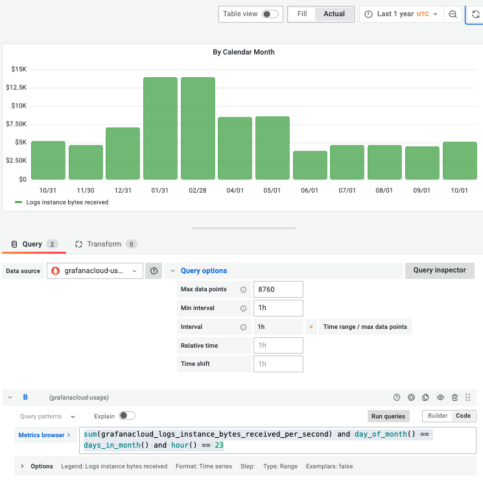Click the clock icon in time picker

(x=368, y=14)
